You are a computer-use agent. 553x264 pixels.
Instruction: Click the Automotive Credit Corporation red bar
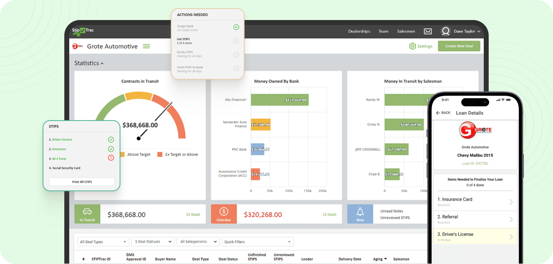click(256, 174)
